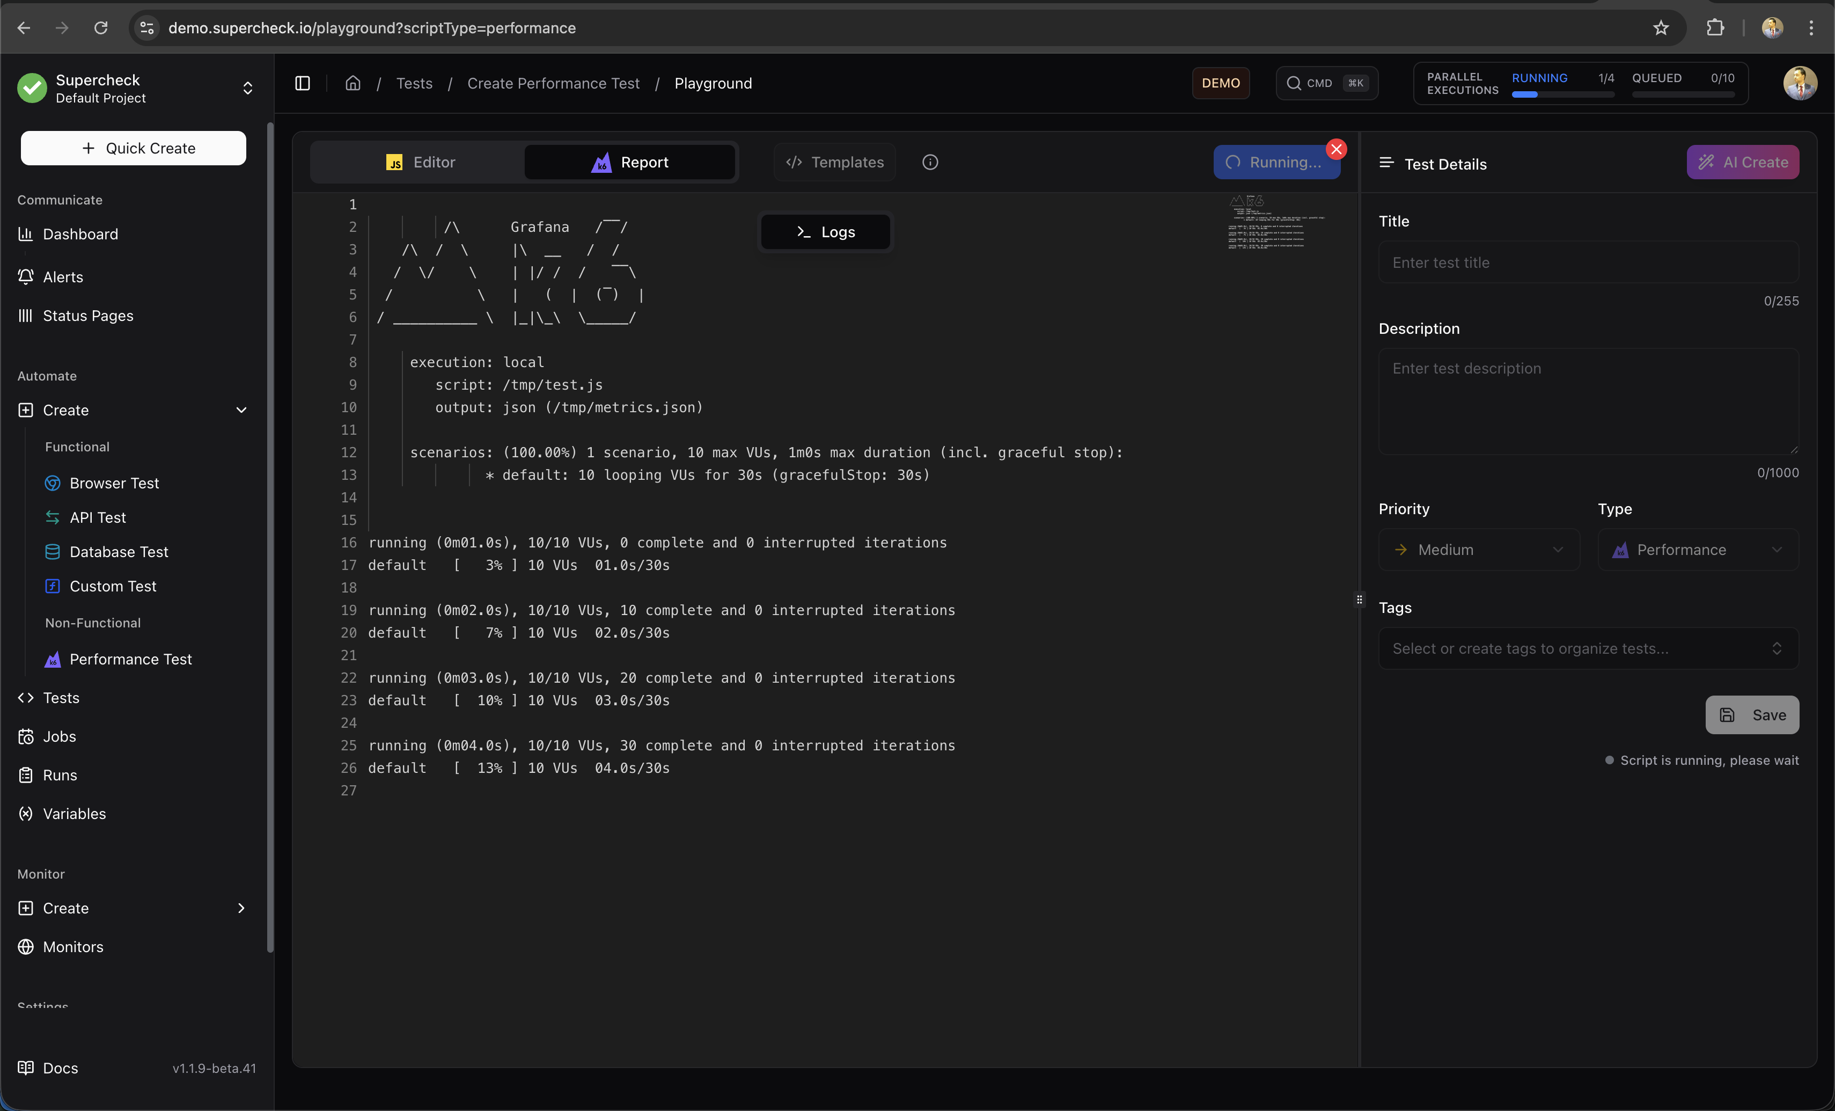Open the Templates panel

pos(834,162)
